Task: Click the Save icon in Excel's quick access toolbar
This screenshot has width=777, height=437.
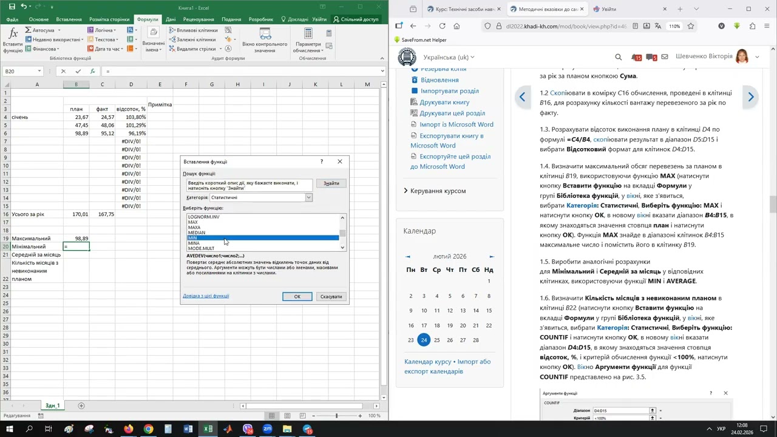Action: point(12,7)
